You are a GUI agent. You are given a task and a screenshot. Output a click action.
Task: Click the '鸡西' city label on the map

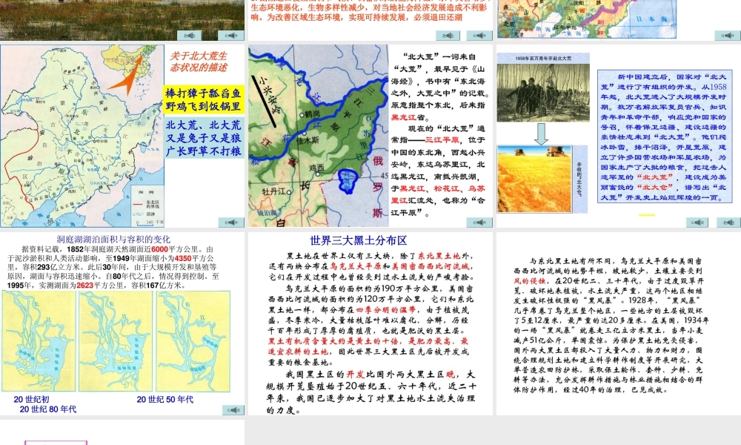pos(316,168)
